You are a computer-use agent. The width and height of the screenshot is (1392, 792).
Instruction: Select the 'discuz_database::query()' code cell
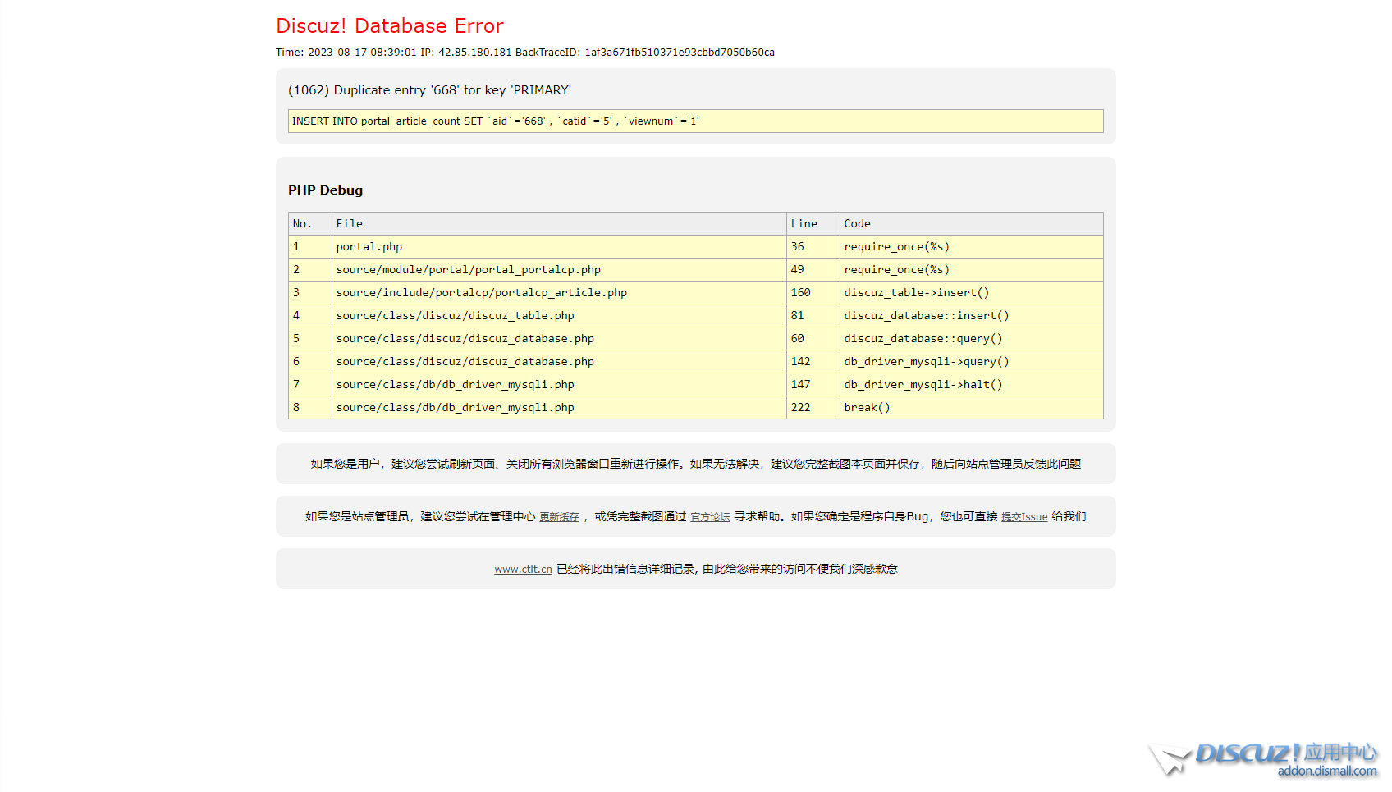pos(971,339)
